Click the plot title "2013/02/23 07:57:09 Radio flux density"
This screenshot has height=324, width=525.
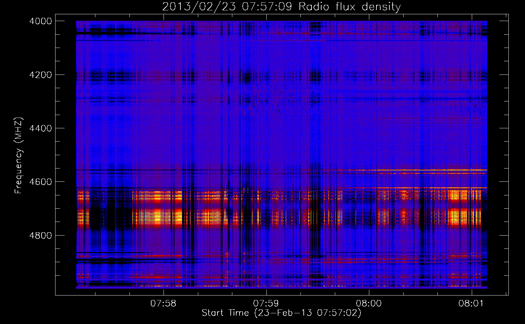(x=281, y=7)
